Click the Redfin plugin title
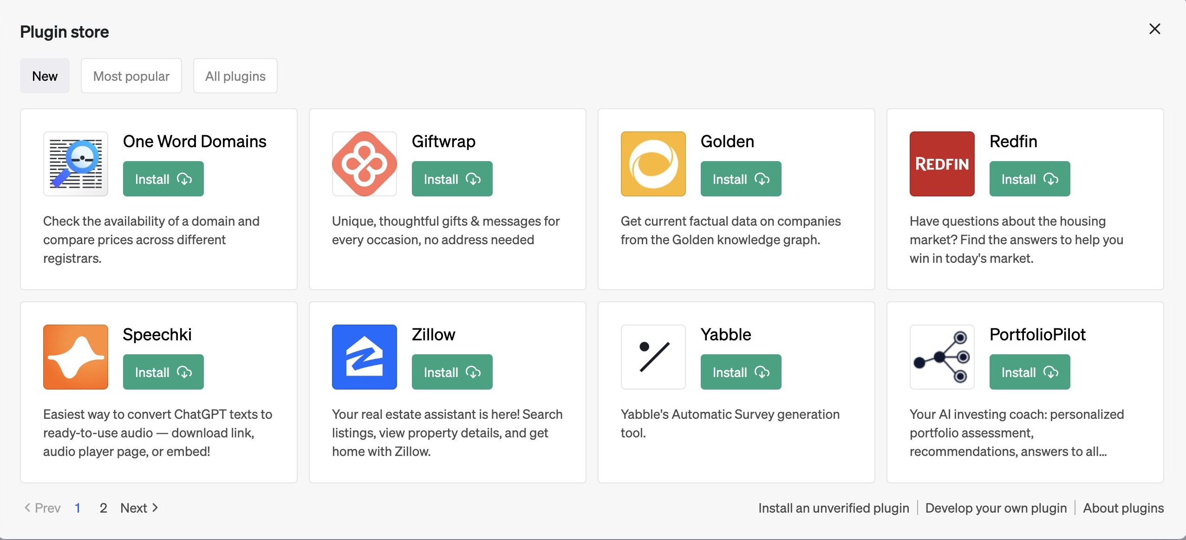Screen dimensions: 1186x540 tap(1013, 141)
